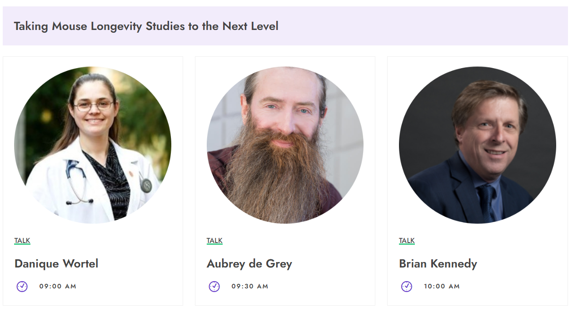Viewport: 573px width, 312px height.
Task: Click the 10:00 AM time text
Action: pyautogui.click(x=442, y=287)
